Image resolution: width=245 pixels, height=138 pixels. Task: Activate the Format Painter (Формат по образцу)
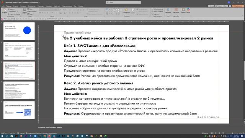[14, 14]
